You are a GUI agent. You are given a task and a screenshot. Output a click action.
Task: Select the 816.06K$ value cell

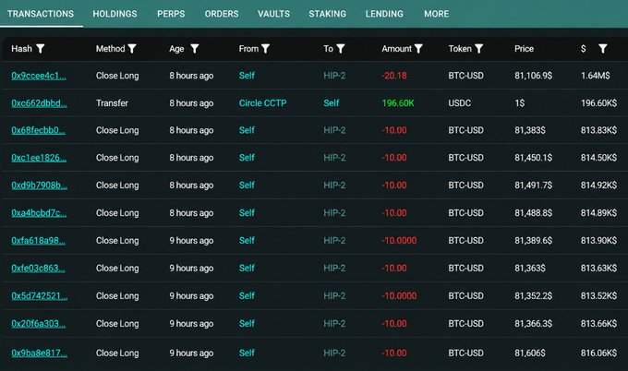598,353
